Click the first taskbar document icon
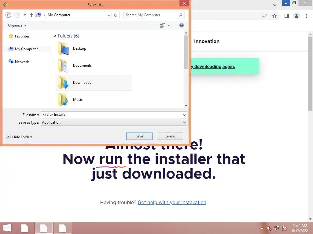Viewport: 313px width, 234px height. click(24, 228)
